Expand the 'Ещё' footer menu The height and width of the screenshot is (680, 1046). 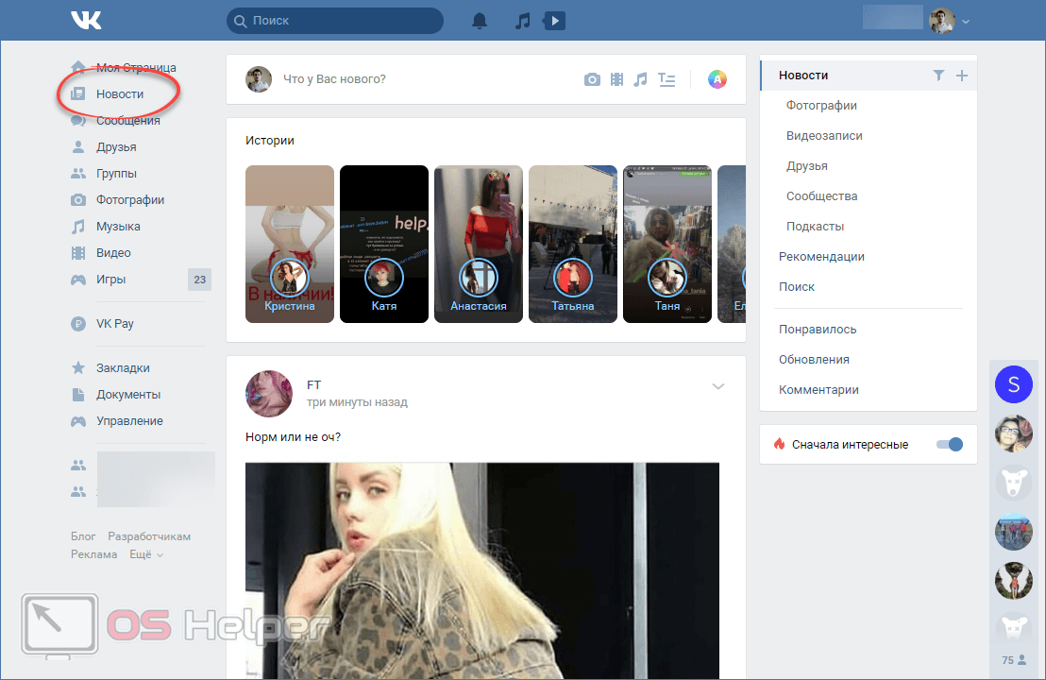(145, 554)
